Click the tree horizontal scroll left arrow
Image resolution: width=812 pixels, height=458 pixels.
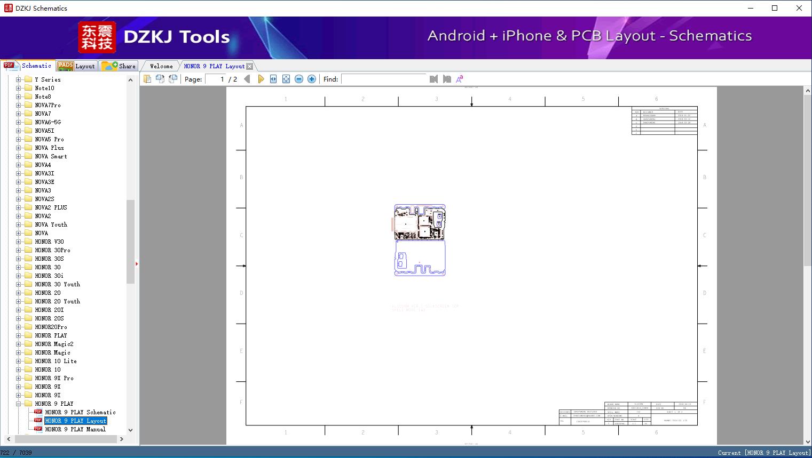(7, 439)
